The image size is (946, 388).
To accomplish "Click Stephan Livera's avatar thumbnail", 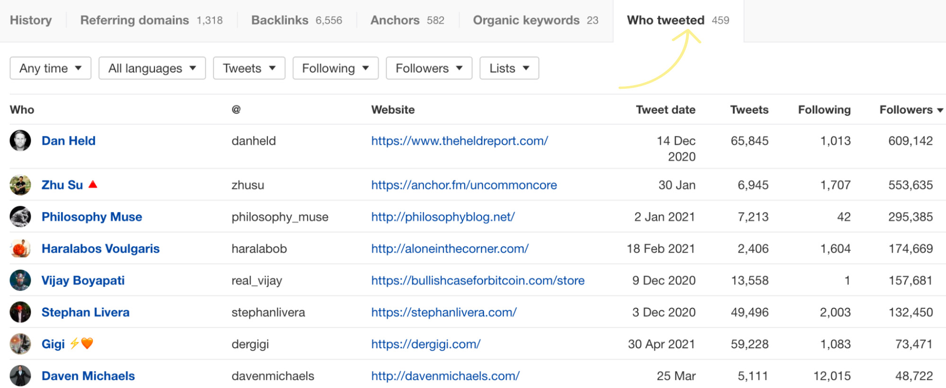I will click(20, 312).
